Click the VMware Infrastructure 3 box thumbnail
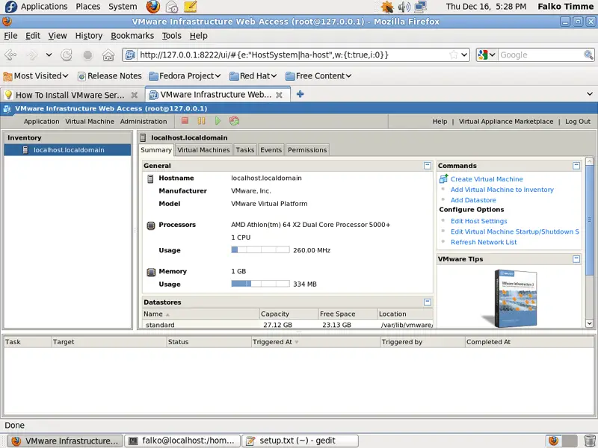 pyautogui.click(x=516, y=298)
